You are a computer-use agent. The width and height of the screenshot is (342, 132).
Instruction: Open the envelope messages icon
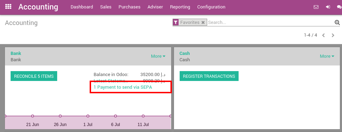coord(316,7)
